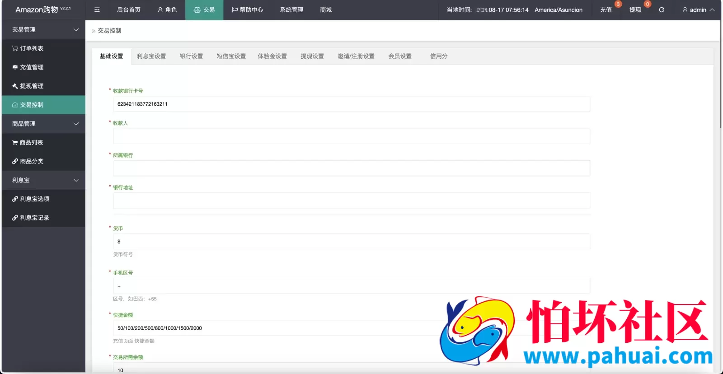Switch to 利息宝设置 tab

151,56
